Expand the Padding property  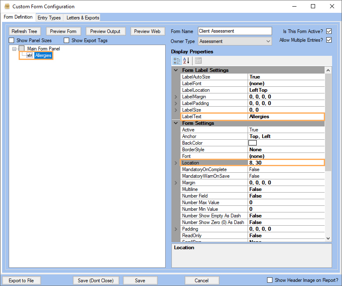click(176, 229)
